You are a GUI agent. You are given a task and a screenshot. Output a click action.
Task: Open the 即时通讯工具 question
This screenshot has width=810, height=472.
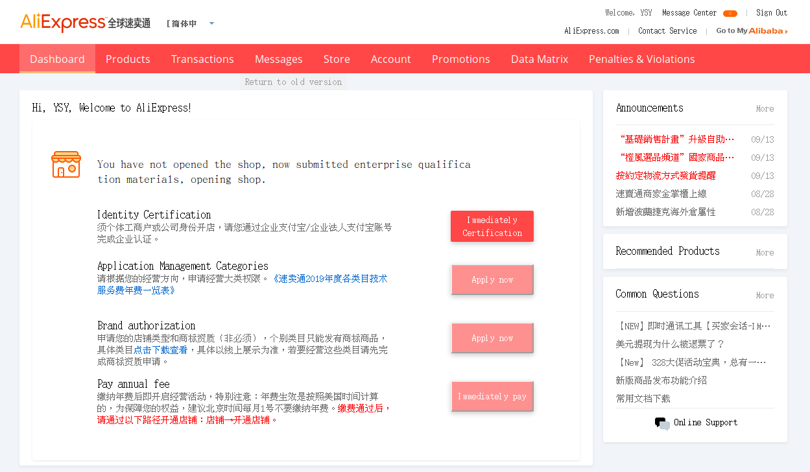(x=693, y=325)
